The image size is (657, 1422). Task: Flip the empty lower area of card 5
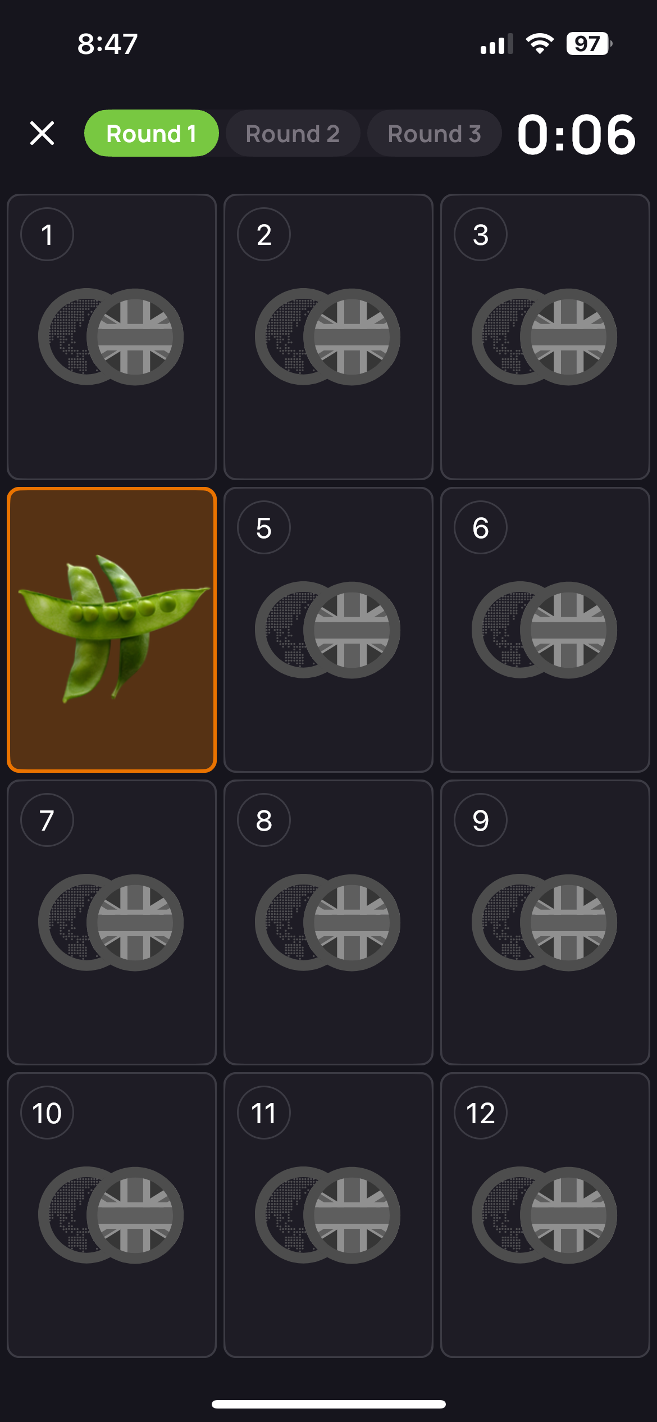(x=328, y=724)
